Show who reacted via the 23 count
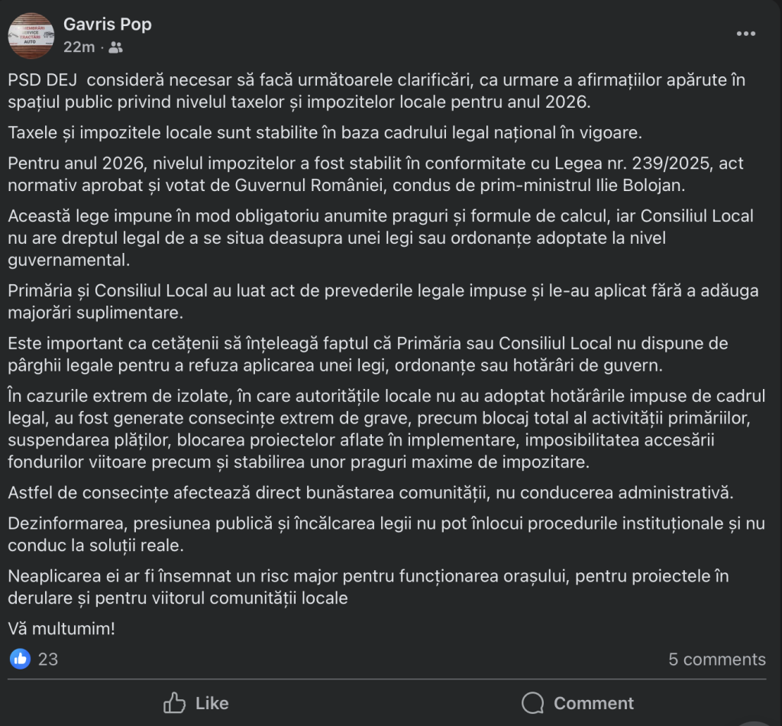Viewport: 782px width, 726px height. (x=48, y=659)
